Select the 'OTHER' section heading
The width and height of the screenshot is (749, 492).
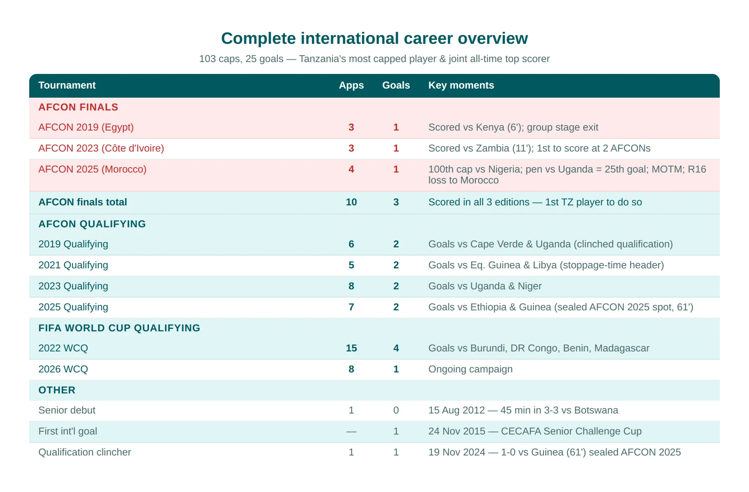click(57, 390)
